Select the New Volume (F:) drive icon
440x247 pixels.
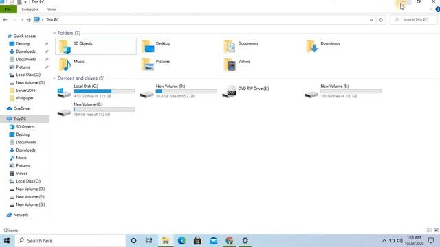(x=311, y=94)
